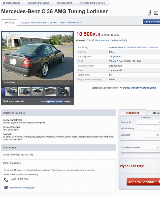Select third thumbnail, side view
The image size is (160, 197).
(x=37, y=91)
